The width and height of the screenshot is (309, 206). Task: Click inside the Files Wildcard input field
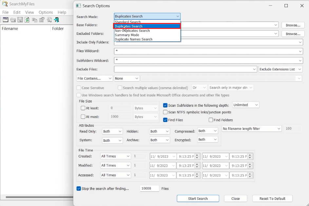pos(197,51)
